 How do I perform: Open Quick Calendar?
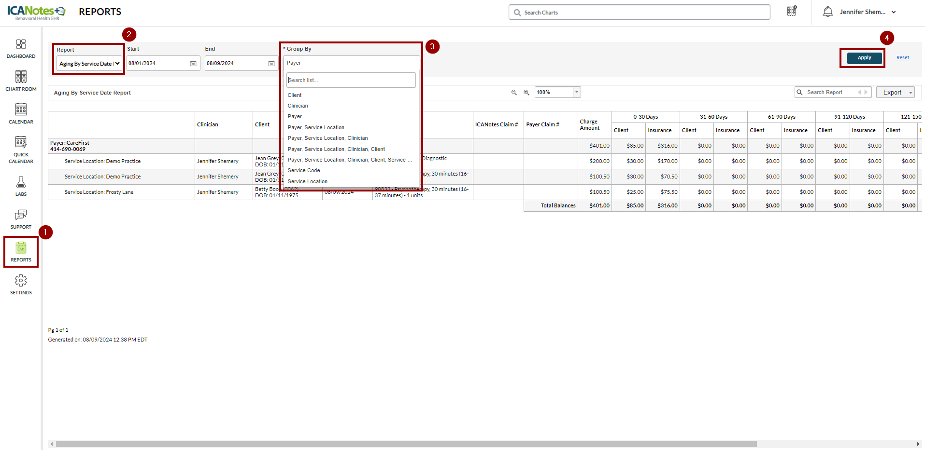pyautogui.click(x=21, y=150)
